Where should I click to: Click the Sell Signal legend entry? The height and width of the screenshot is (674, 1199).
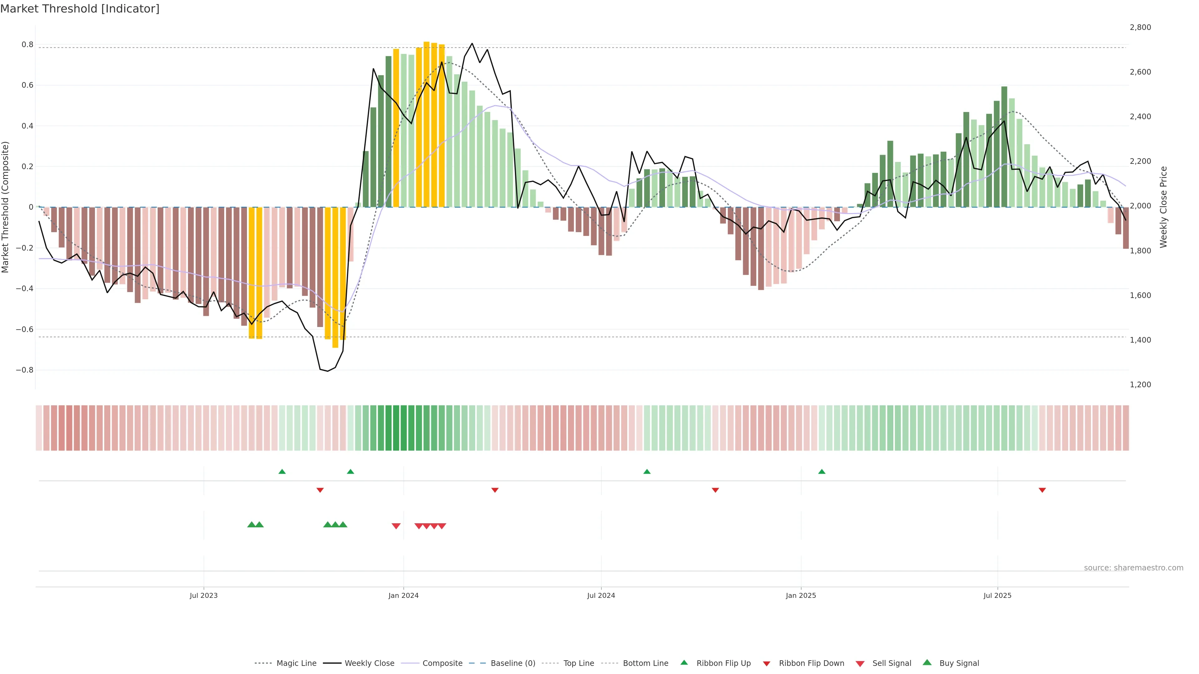(891, 663)
